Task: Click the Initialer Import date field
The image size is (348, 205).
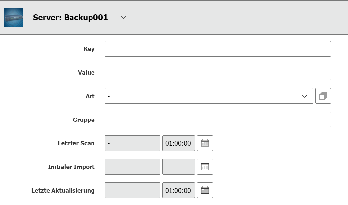Action: click(x=133, y=167)
